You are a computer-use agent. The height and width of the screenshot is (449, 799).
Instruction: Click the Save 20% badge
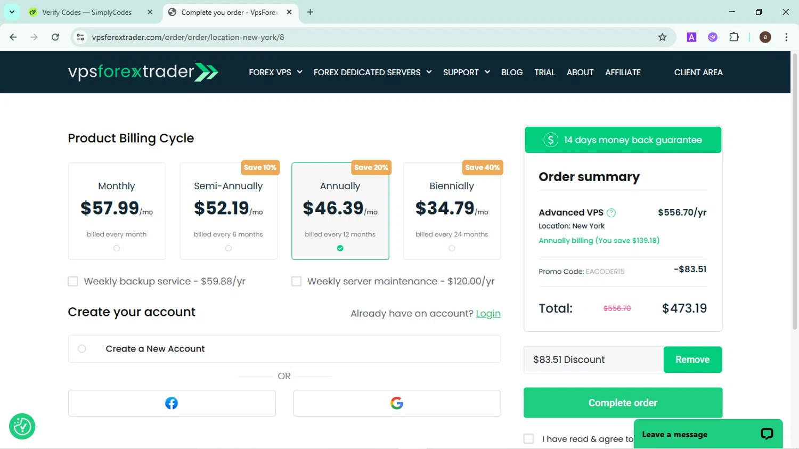pos(371,167)
